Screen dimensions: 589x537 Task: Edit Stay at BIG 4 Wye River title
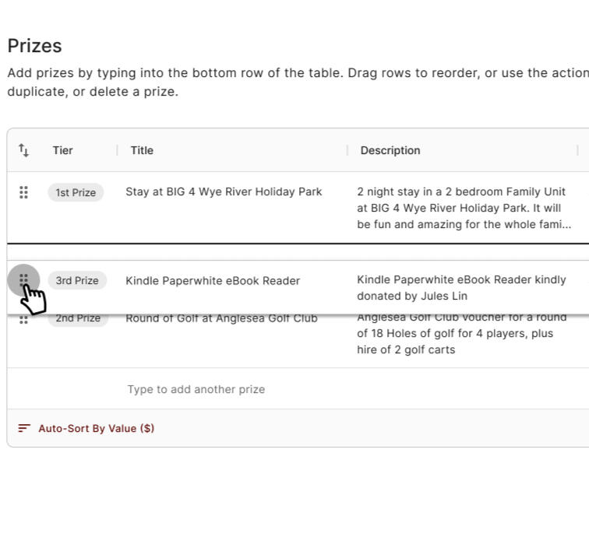click(224, 191)
